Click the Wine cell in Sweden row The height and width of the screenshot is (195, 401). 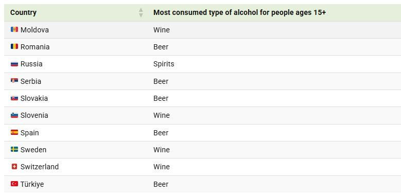161,150
